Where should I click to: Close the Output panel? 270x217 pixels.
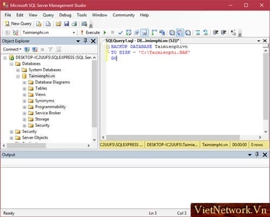point(265,154)
